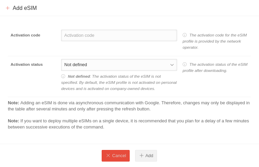Click the note about deploying multiple eSIMs
This screenshot has height=167, width=259.
128,124
